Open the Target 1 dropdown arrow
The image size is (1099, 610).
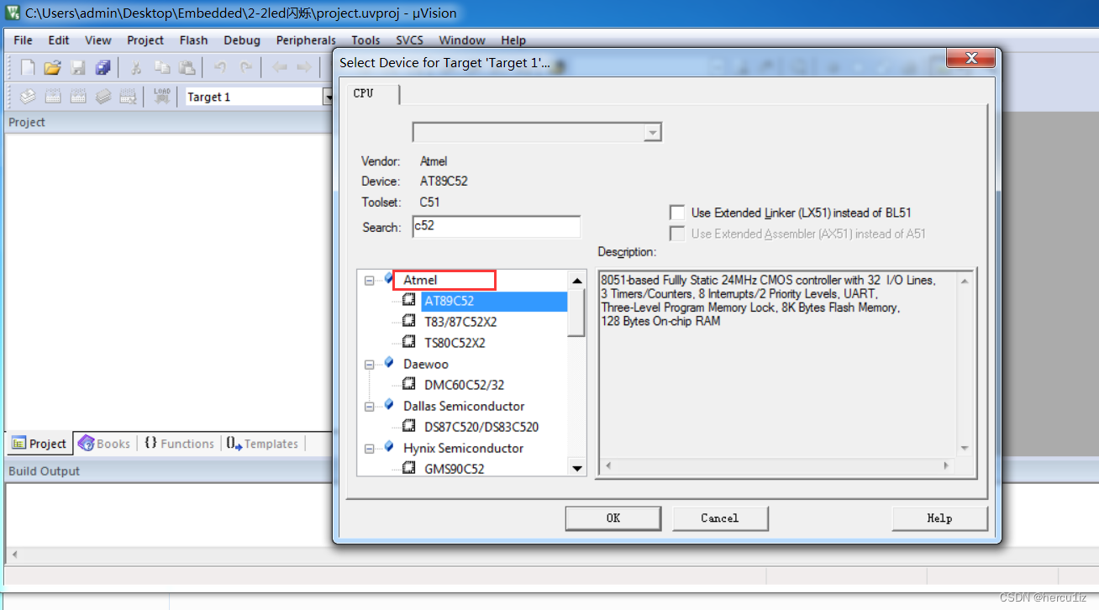[329, 97]
